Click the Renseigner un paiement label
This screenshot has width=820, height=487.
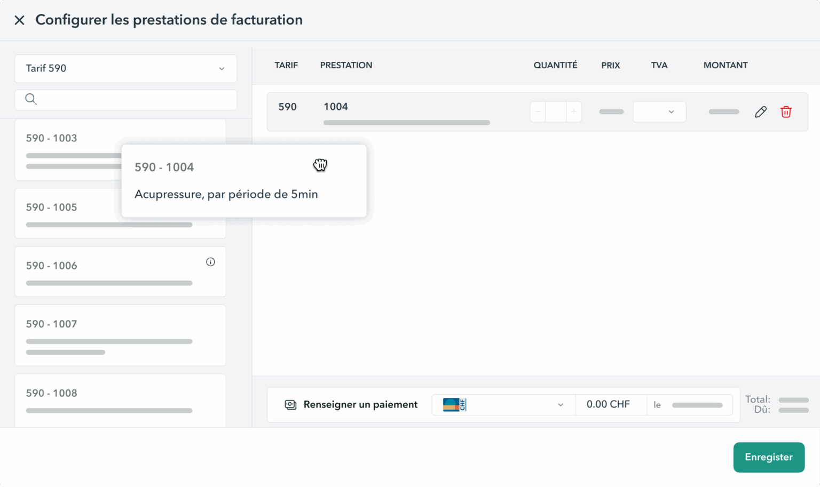[x=360, y=405]
